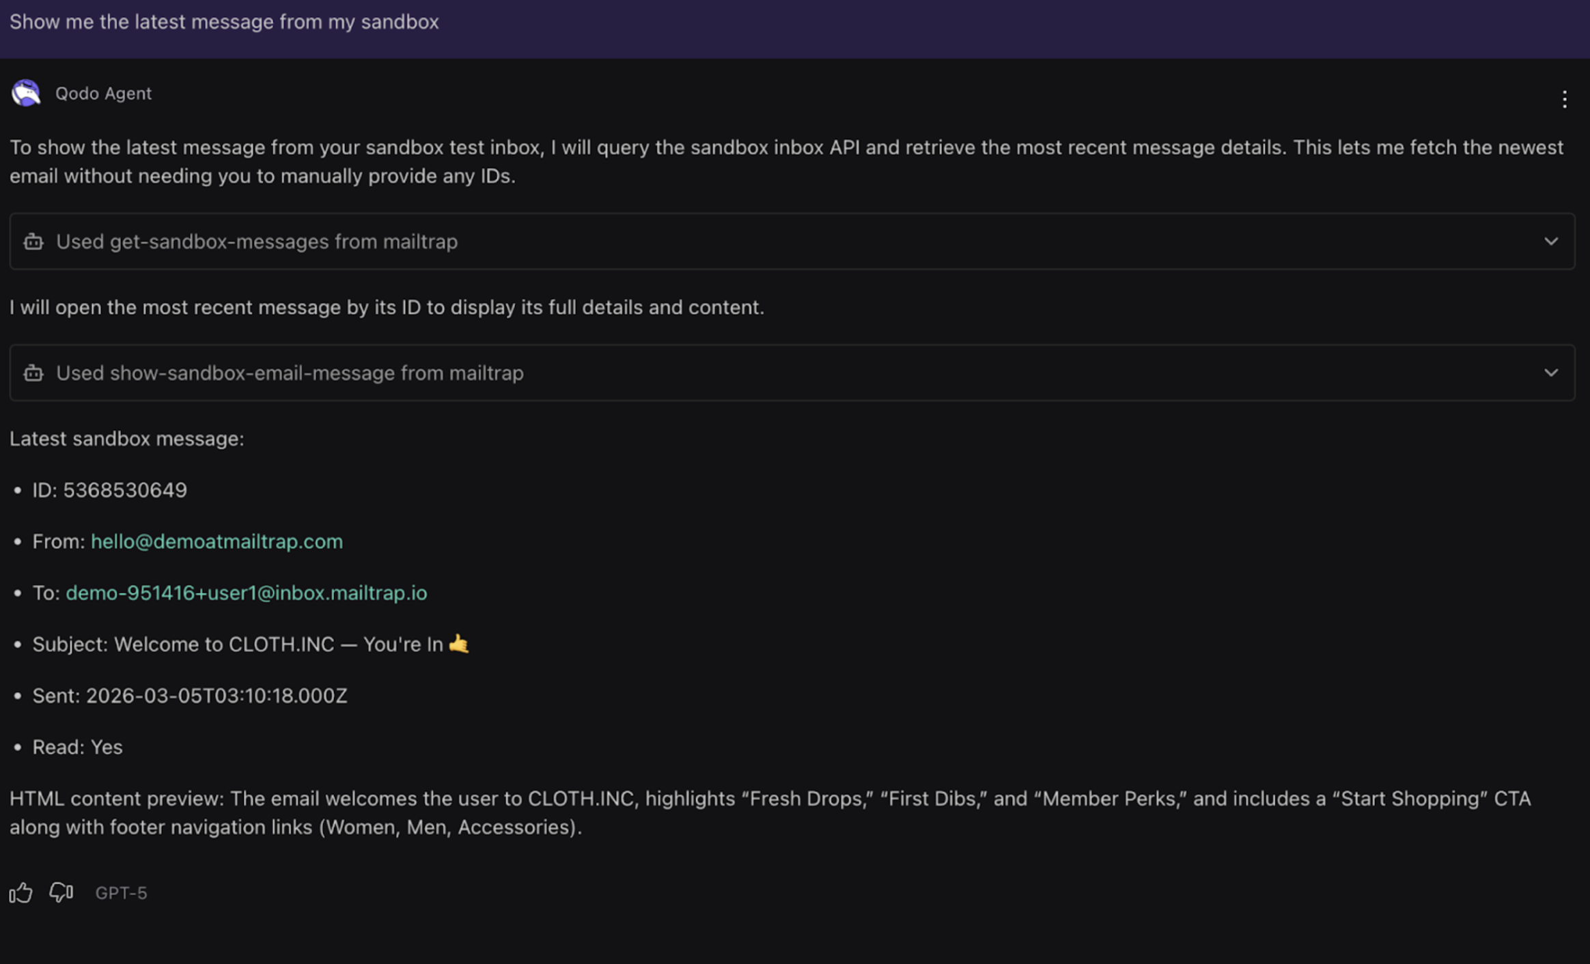
Task: Expand the show-sandbox-email-message chevron
Action: coord(1551,373)
